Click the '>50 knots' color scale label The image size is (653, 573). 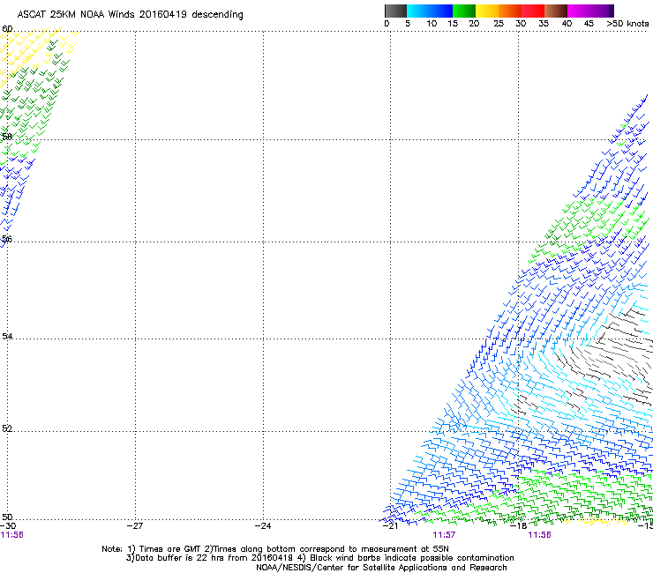coord(627,23)
